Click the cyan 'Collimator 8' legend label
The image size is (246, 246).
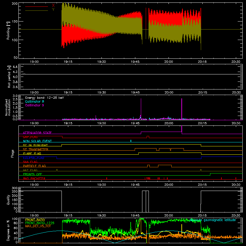(34, 101)
